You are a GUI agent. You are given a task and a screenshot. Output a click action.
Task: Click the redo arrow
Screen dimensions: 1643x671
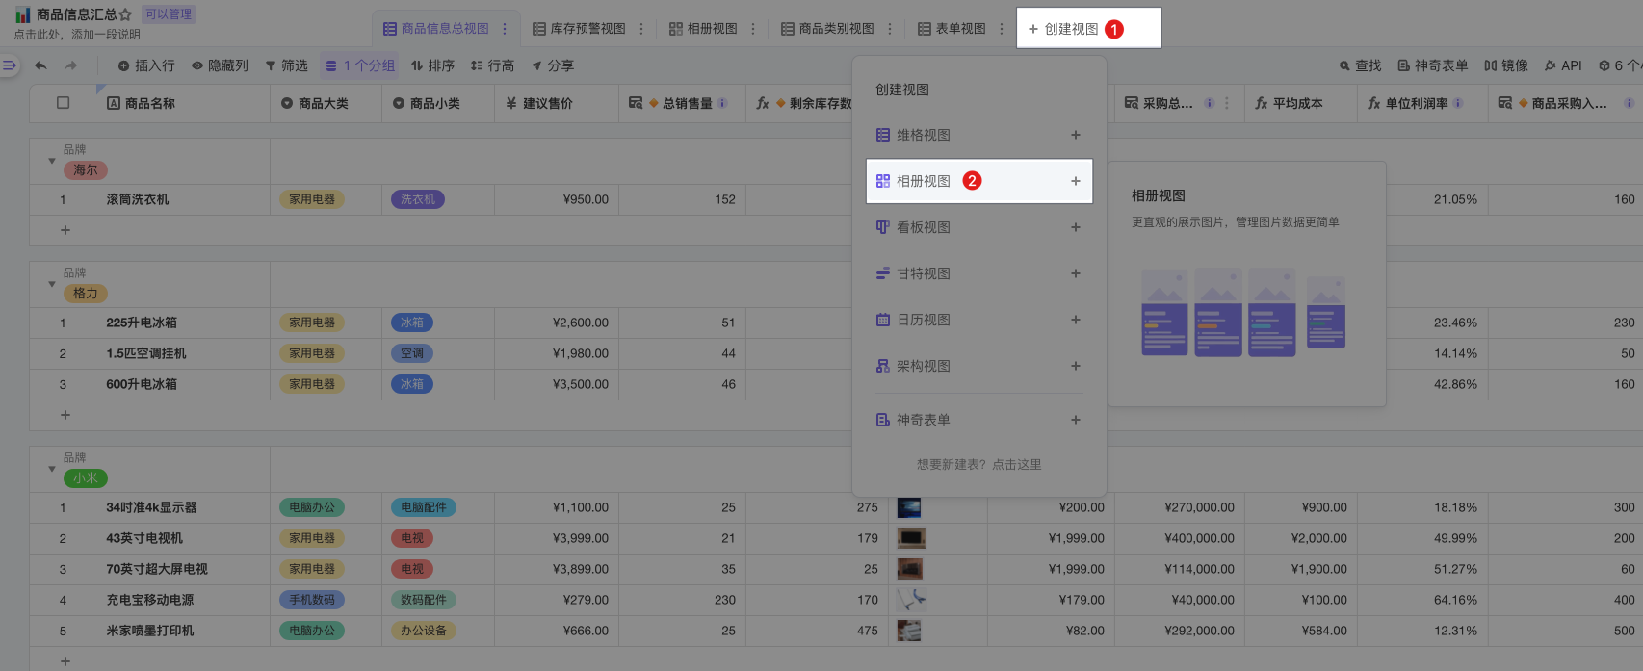pyautogui.click(x=70, y=65)
